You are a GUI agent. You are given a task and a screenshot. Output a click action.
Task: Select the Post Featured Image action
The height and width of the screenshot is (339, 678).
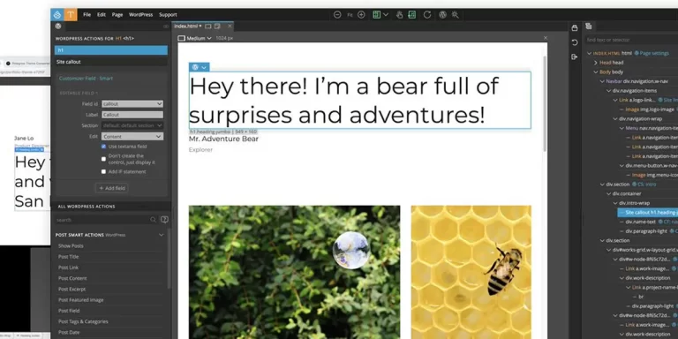(x=81, y=300)
